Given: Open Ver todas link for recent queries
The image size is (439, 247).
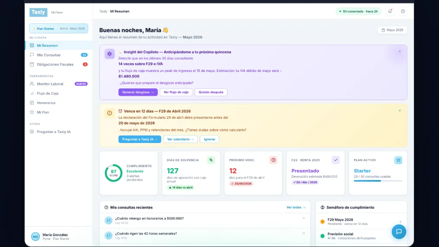Looking at the screenshot, I should pyautogui.click(x=296, y=208).
